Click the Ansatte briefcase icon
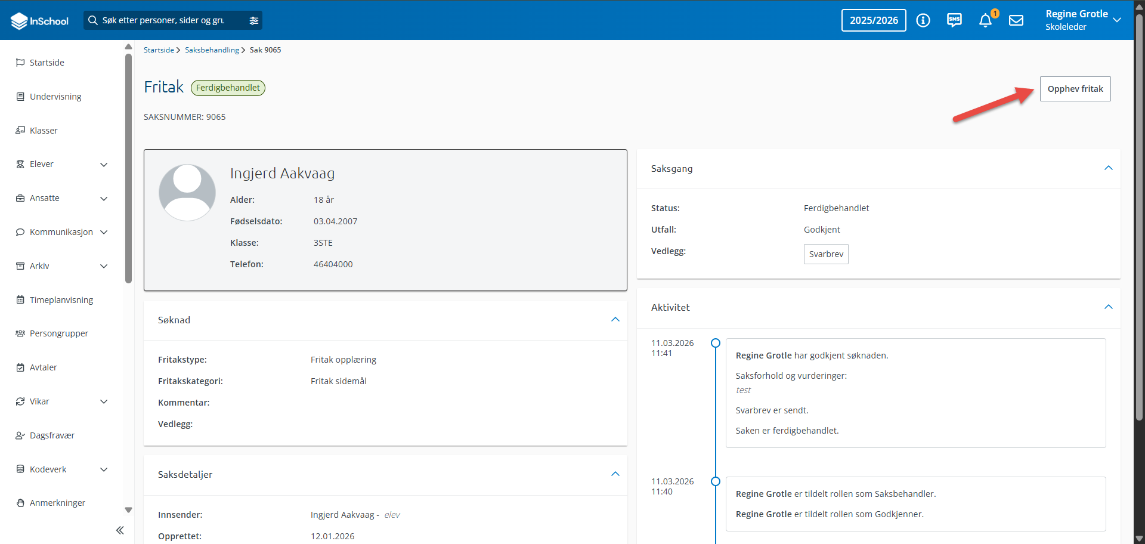Image resolution: width=1145 pixels, height=544 pixels. click(x=20, y=198)
